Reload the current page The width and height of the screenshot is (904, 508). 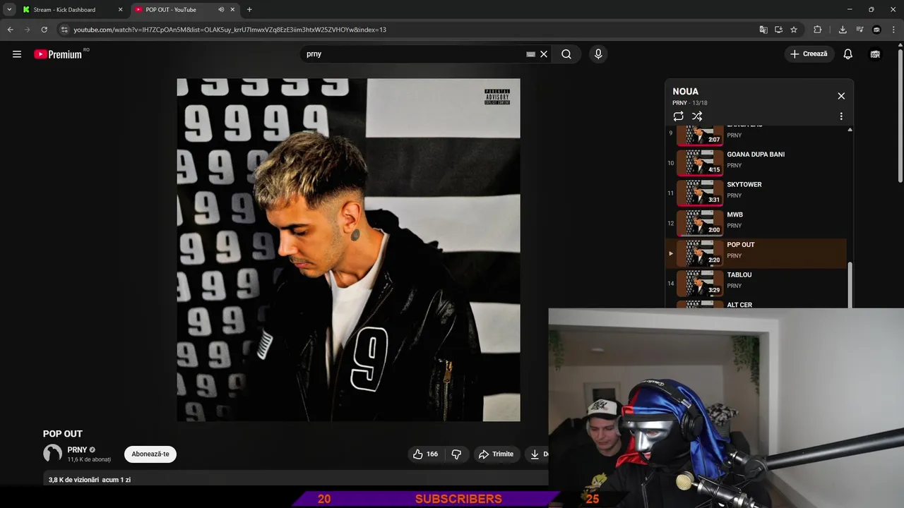point(44,30)
